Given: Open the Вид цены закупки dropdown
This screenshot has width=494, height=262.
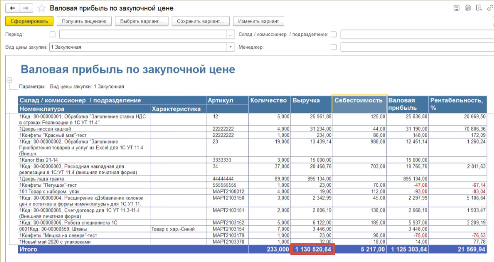Looking at the screenshot, I should click(231, 47).
